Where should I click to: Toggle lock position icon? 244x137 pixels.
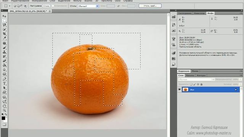(198, 84)
